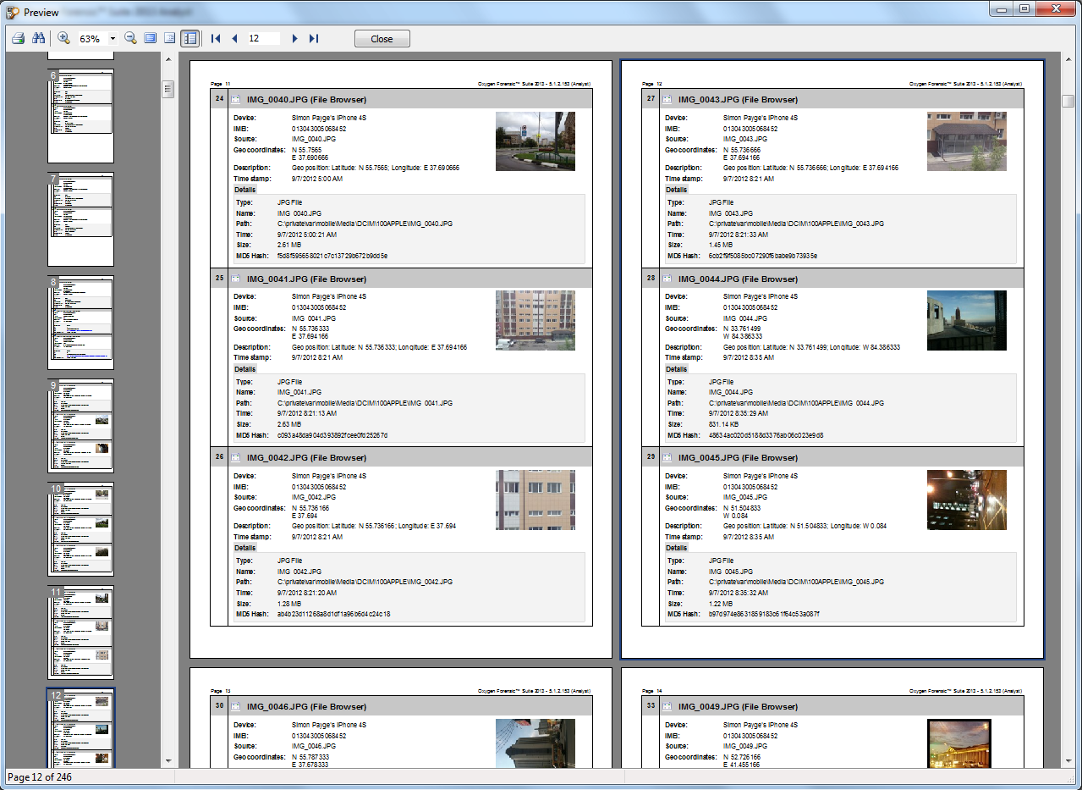Jump to the last page

tap(314, 39)
